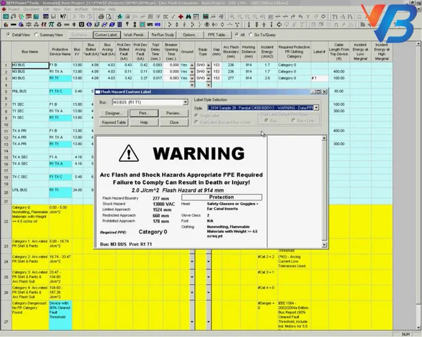Select the padlock icon in component toolbar
This screenshot has width=422, height=337.
pyautogui.click(x=6, y=25)
